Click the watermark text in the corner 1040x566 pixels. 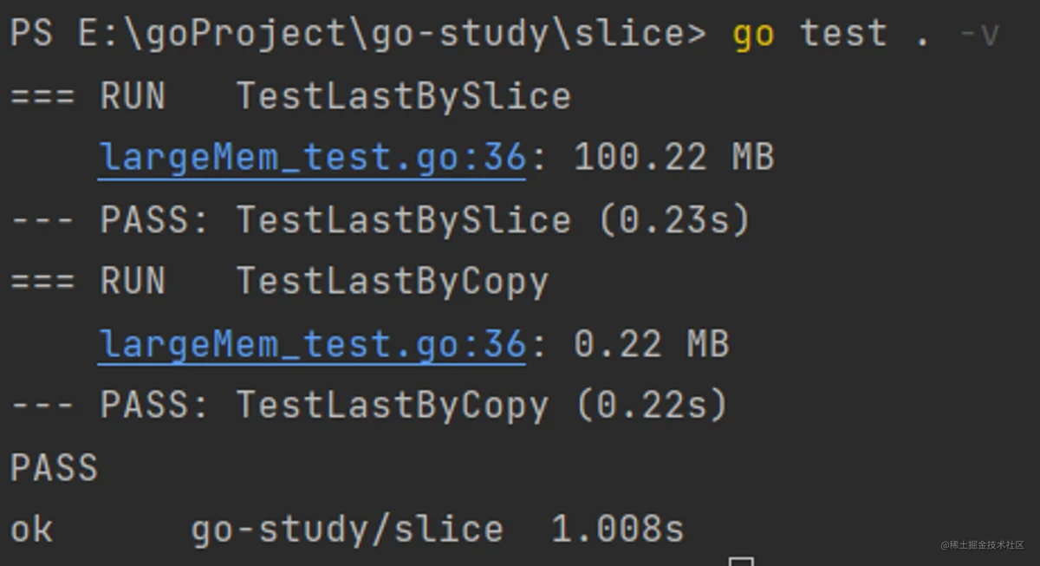coord(983,544)
